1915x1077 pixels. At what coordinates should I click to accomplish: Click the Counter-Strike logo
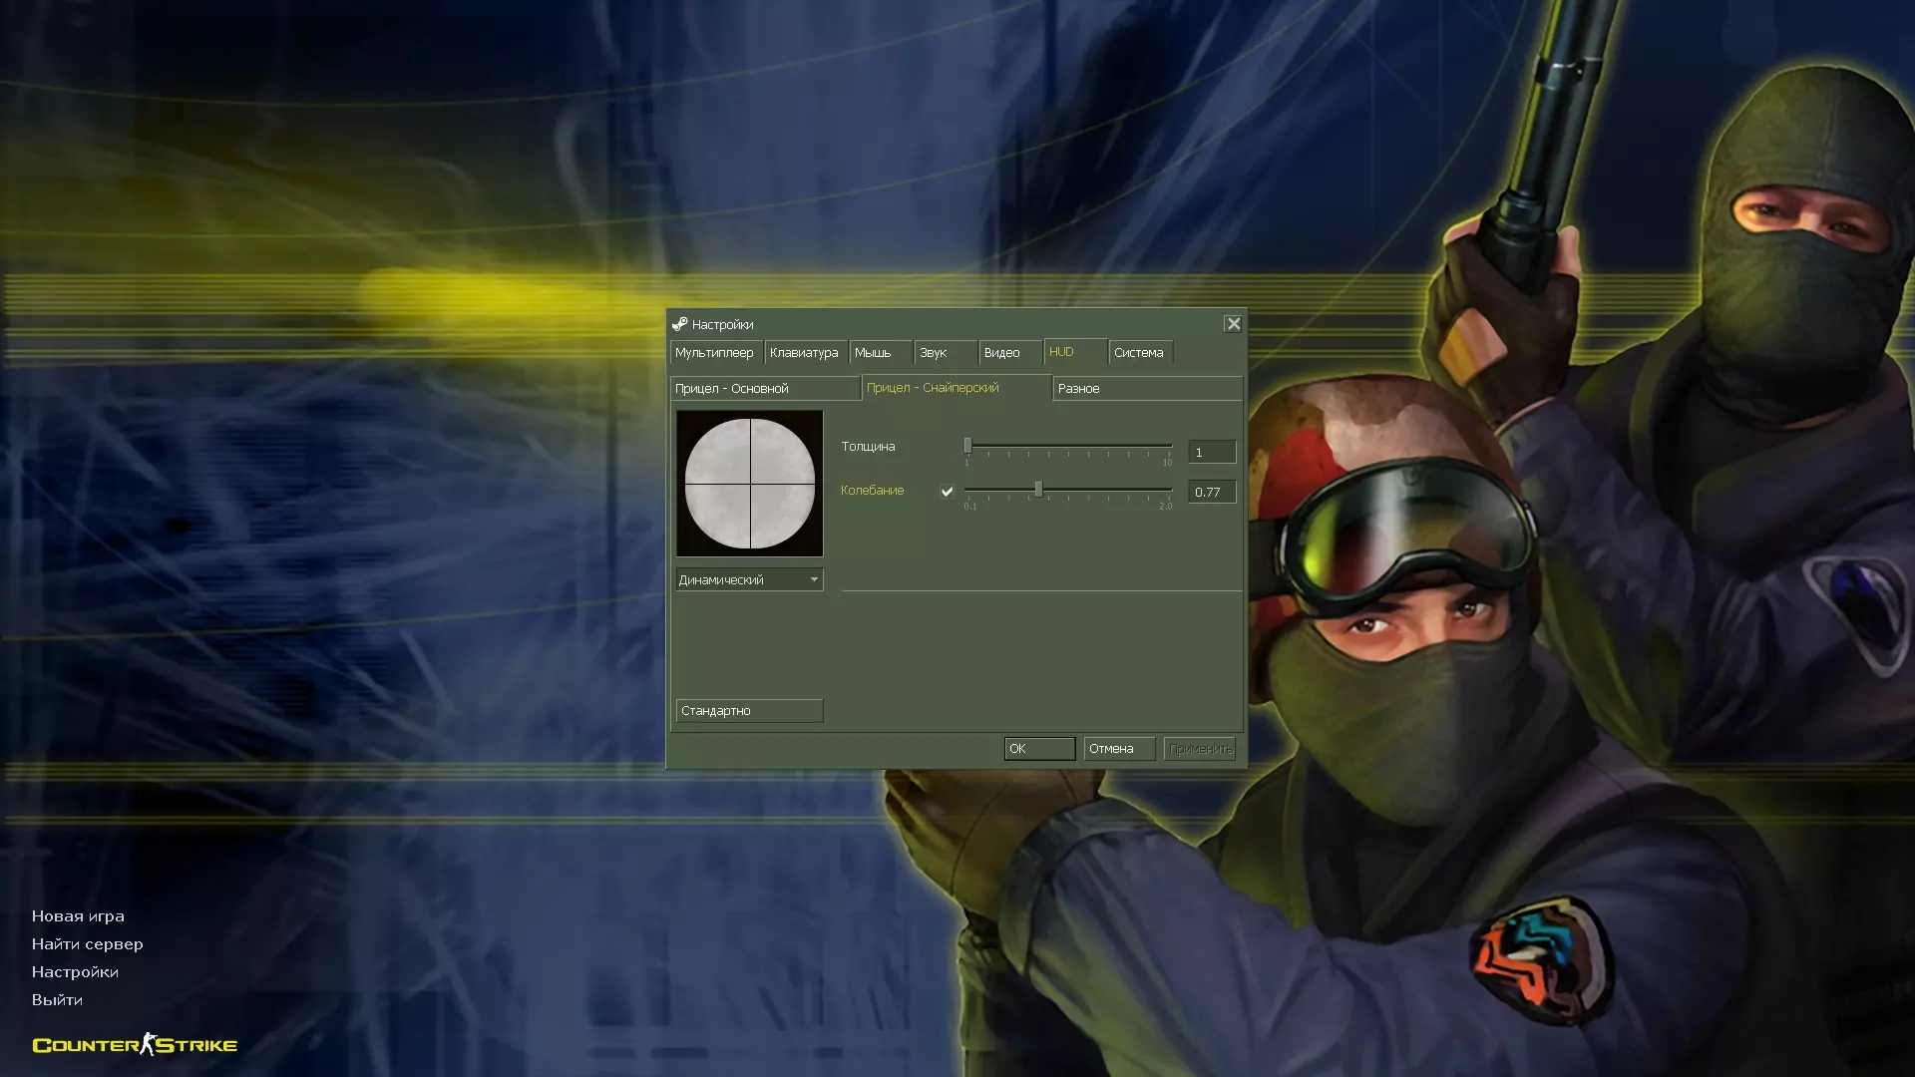point(135,1044)
